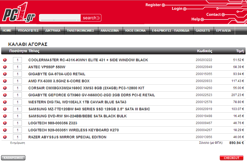The image size is (247, 163).
Task: Edit quantity field for Coolermaster case
Action: coord(17,60)
